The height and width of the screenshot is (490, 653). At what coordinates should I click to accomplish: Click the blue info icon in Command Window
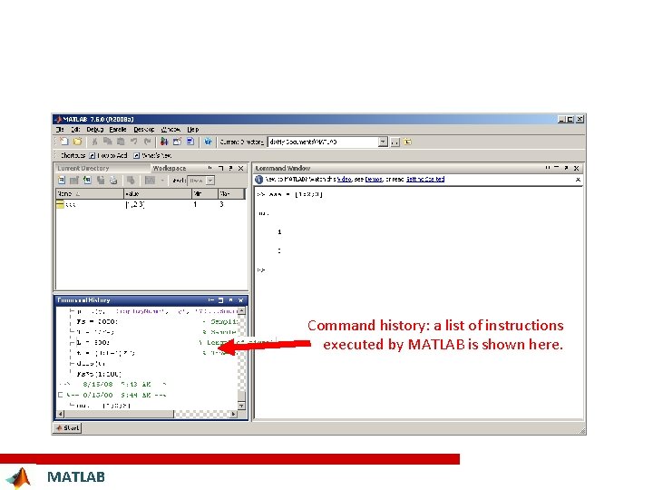[x=258, y=179]
